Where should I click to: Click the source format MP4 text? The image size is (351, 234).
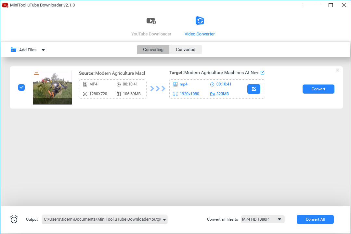[93, 84]
